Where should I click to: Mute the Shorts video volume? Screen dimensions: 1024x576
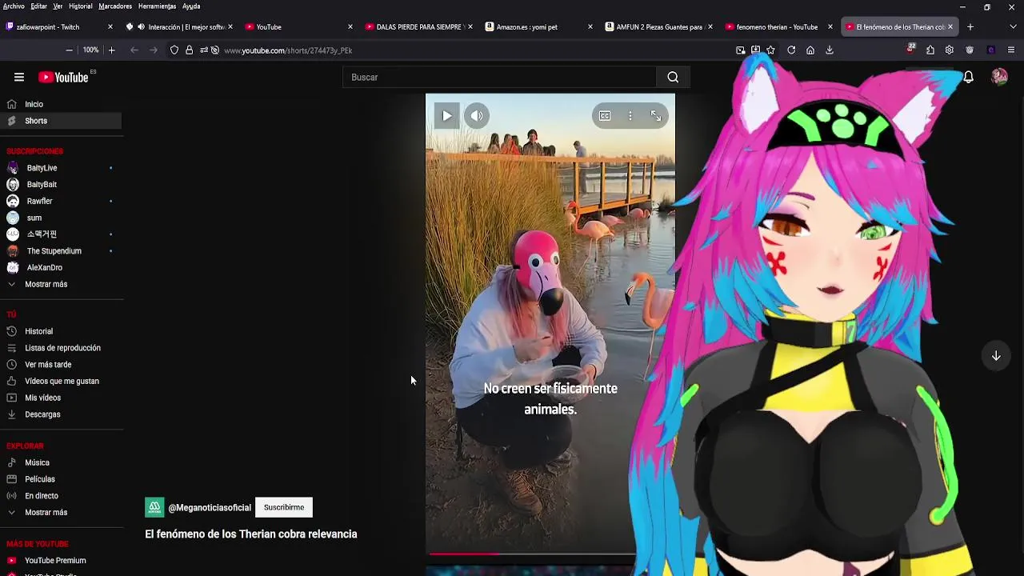click(477, 116)
